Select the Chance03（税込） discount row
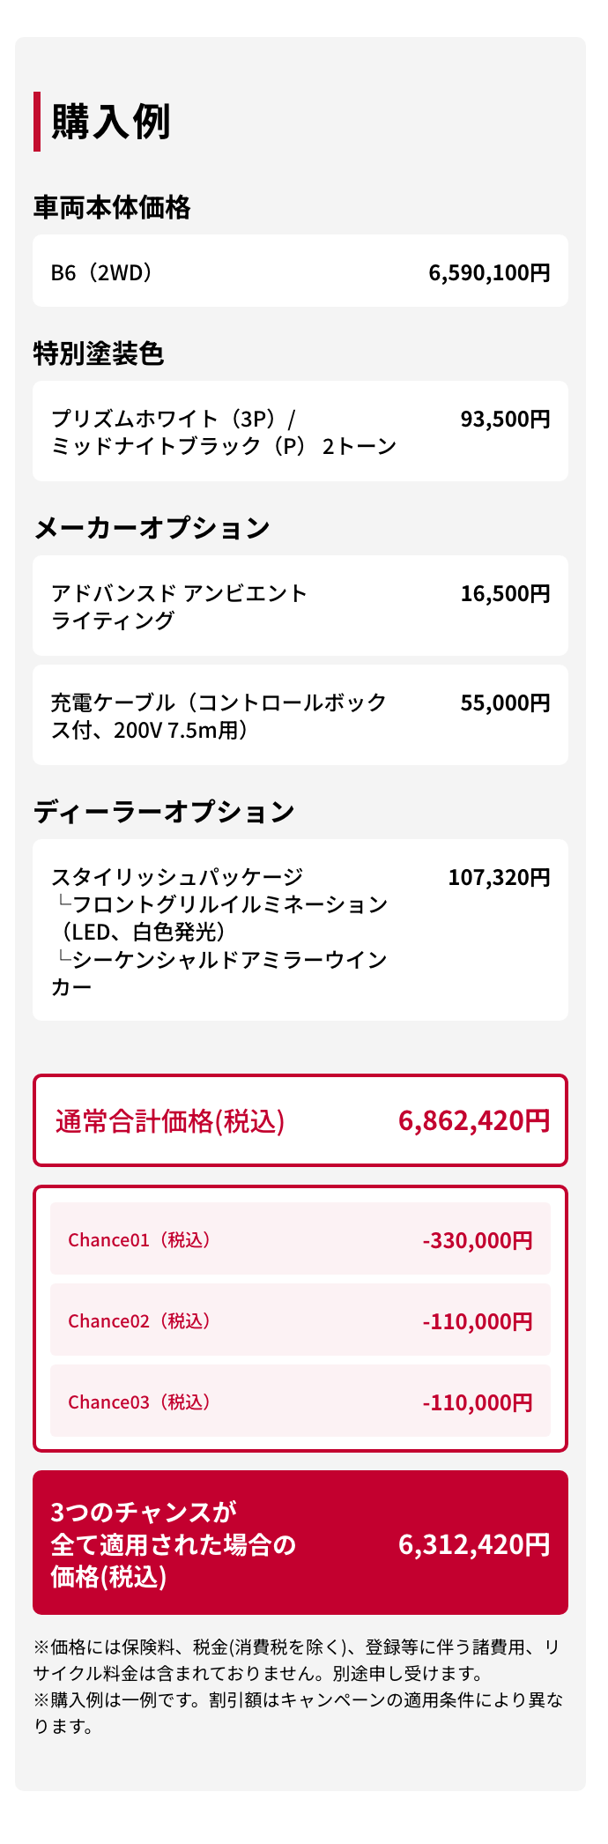 (x=300, y=1402)
